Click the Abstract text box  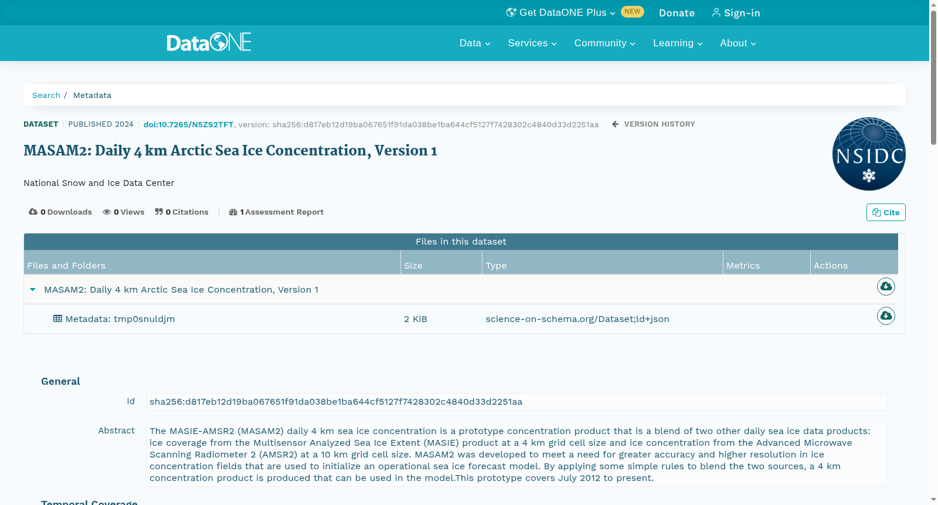click(517, 455)
